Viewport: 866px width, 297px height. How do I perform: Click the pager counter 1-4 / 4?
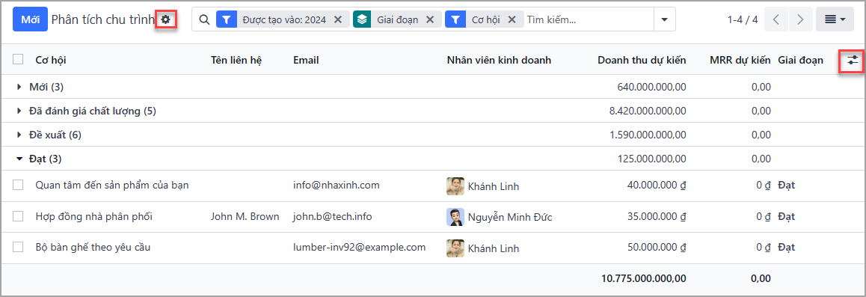pyautogui.click(x=743, y=20)
